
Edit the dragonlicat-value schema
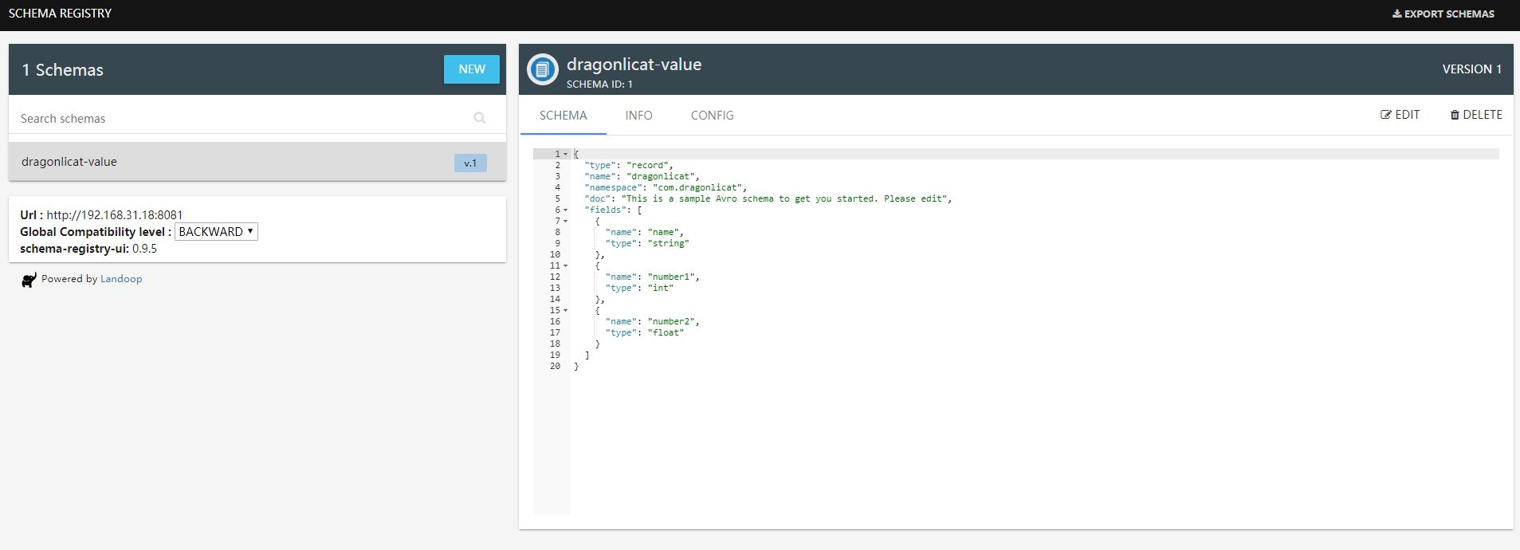pos(1400,115)
